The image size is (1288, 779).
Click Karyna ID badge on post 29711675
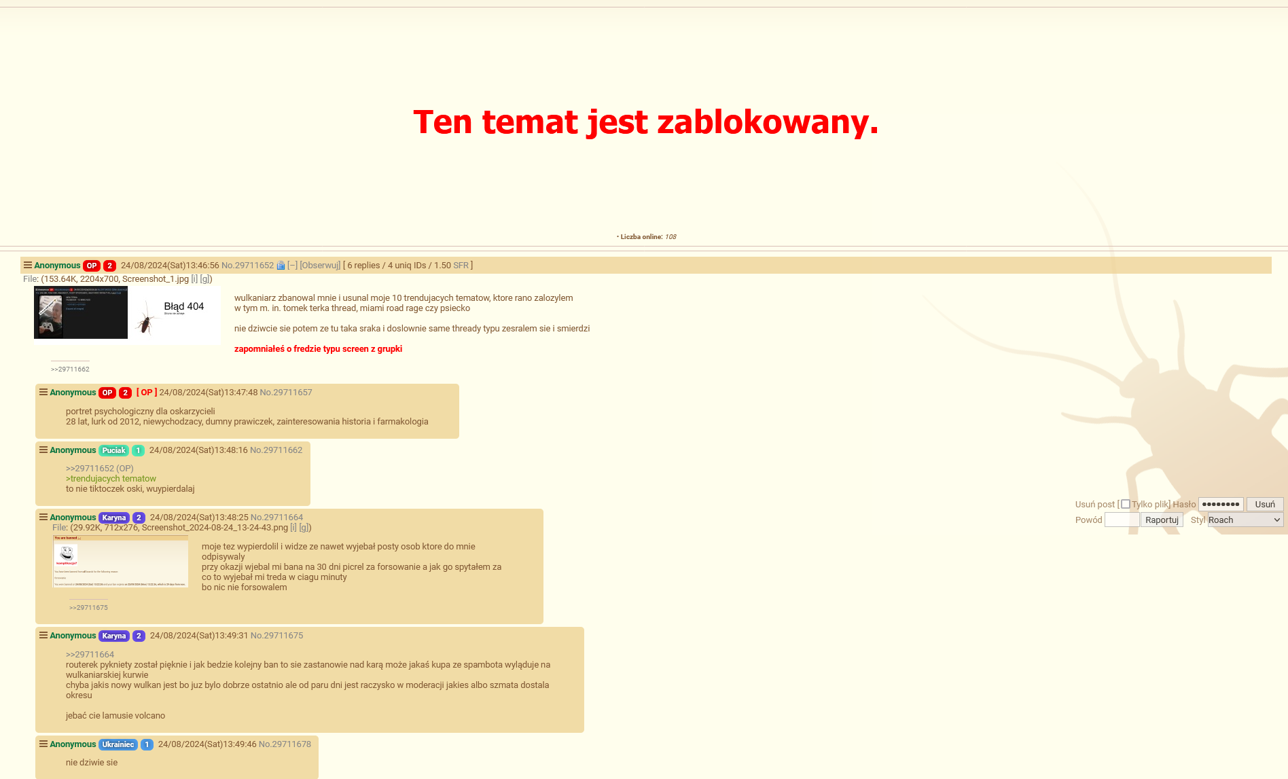(x=114, y=636)
